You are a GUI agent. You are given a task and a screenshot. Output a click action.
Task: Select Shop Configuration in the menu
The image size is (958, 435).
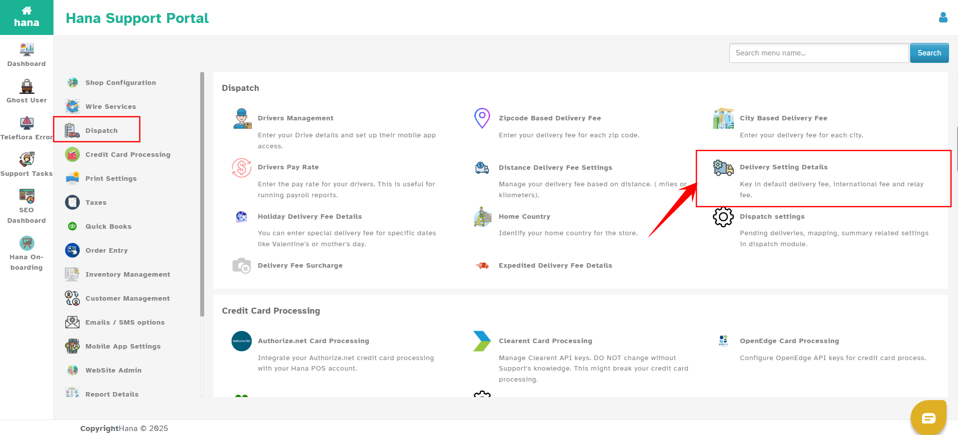pyautogui.click(x=120, y=83)
